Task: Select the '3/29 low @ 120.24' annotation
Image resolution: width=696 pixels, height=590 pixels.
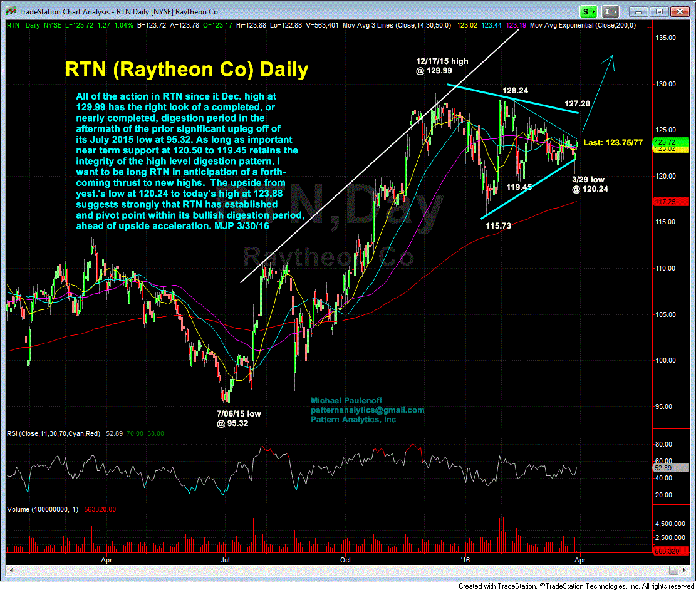Action: point(590,184)
